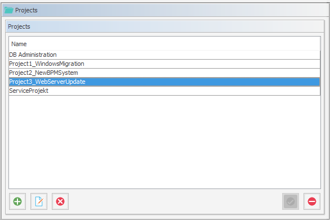Select the DB Administration row
330x220 pixels.
[164, 55]
